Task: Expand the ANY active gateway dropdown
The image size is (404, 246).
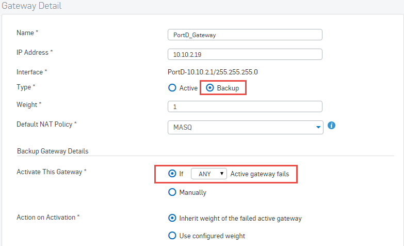Action: [209, 174]
